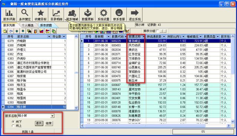Click down arrow of right table scrollbar

[233, 121]
